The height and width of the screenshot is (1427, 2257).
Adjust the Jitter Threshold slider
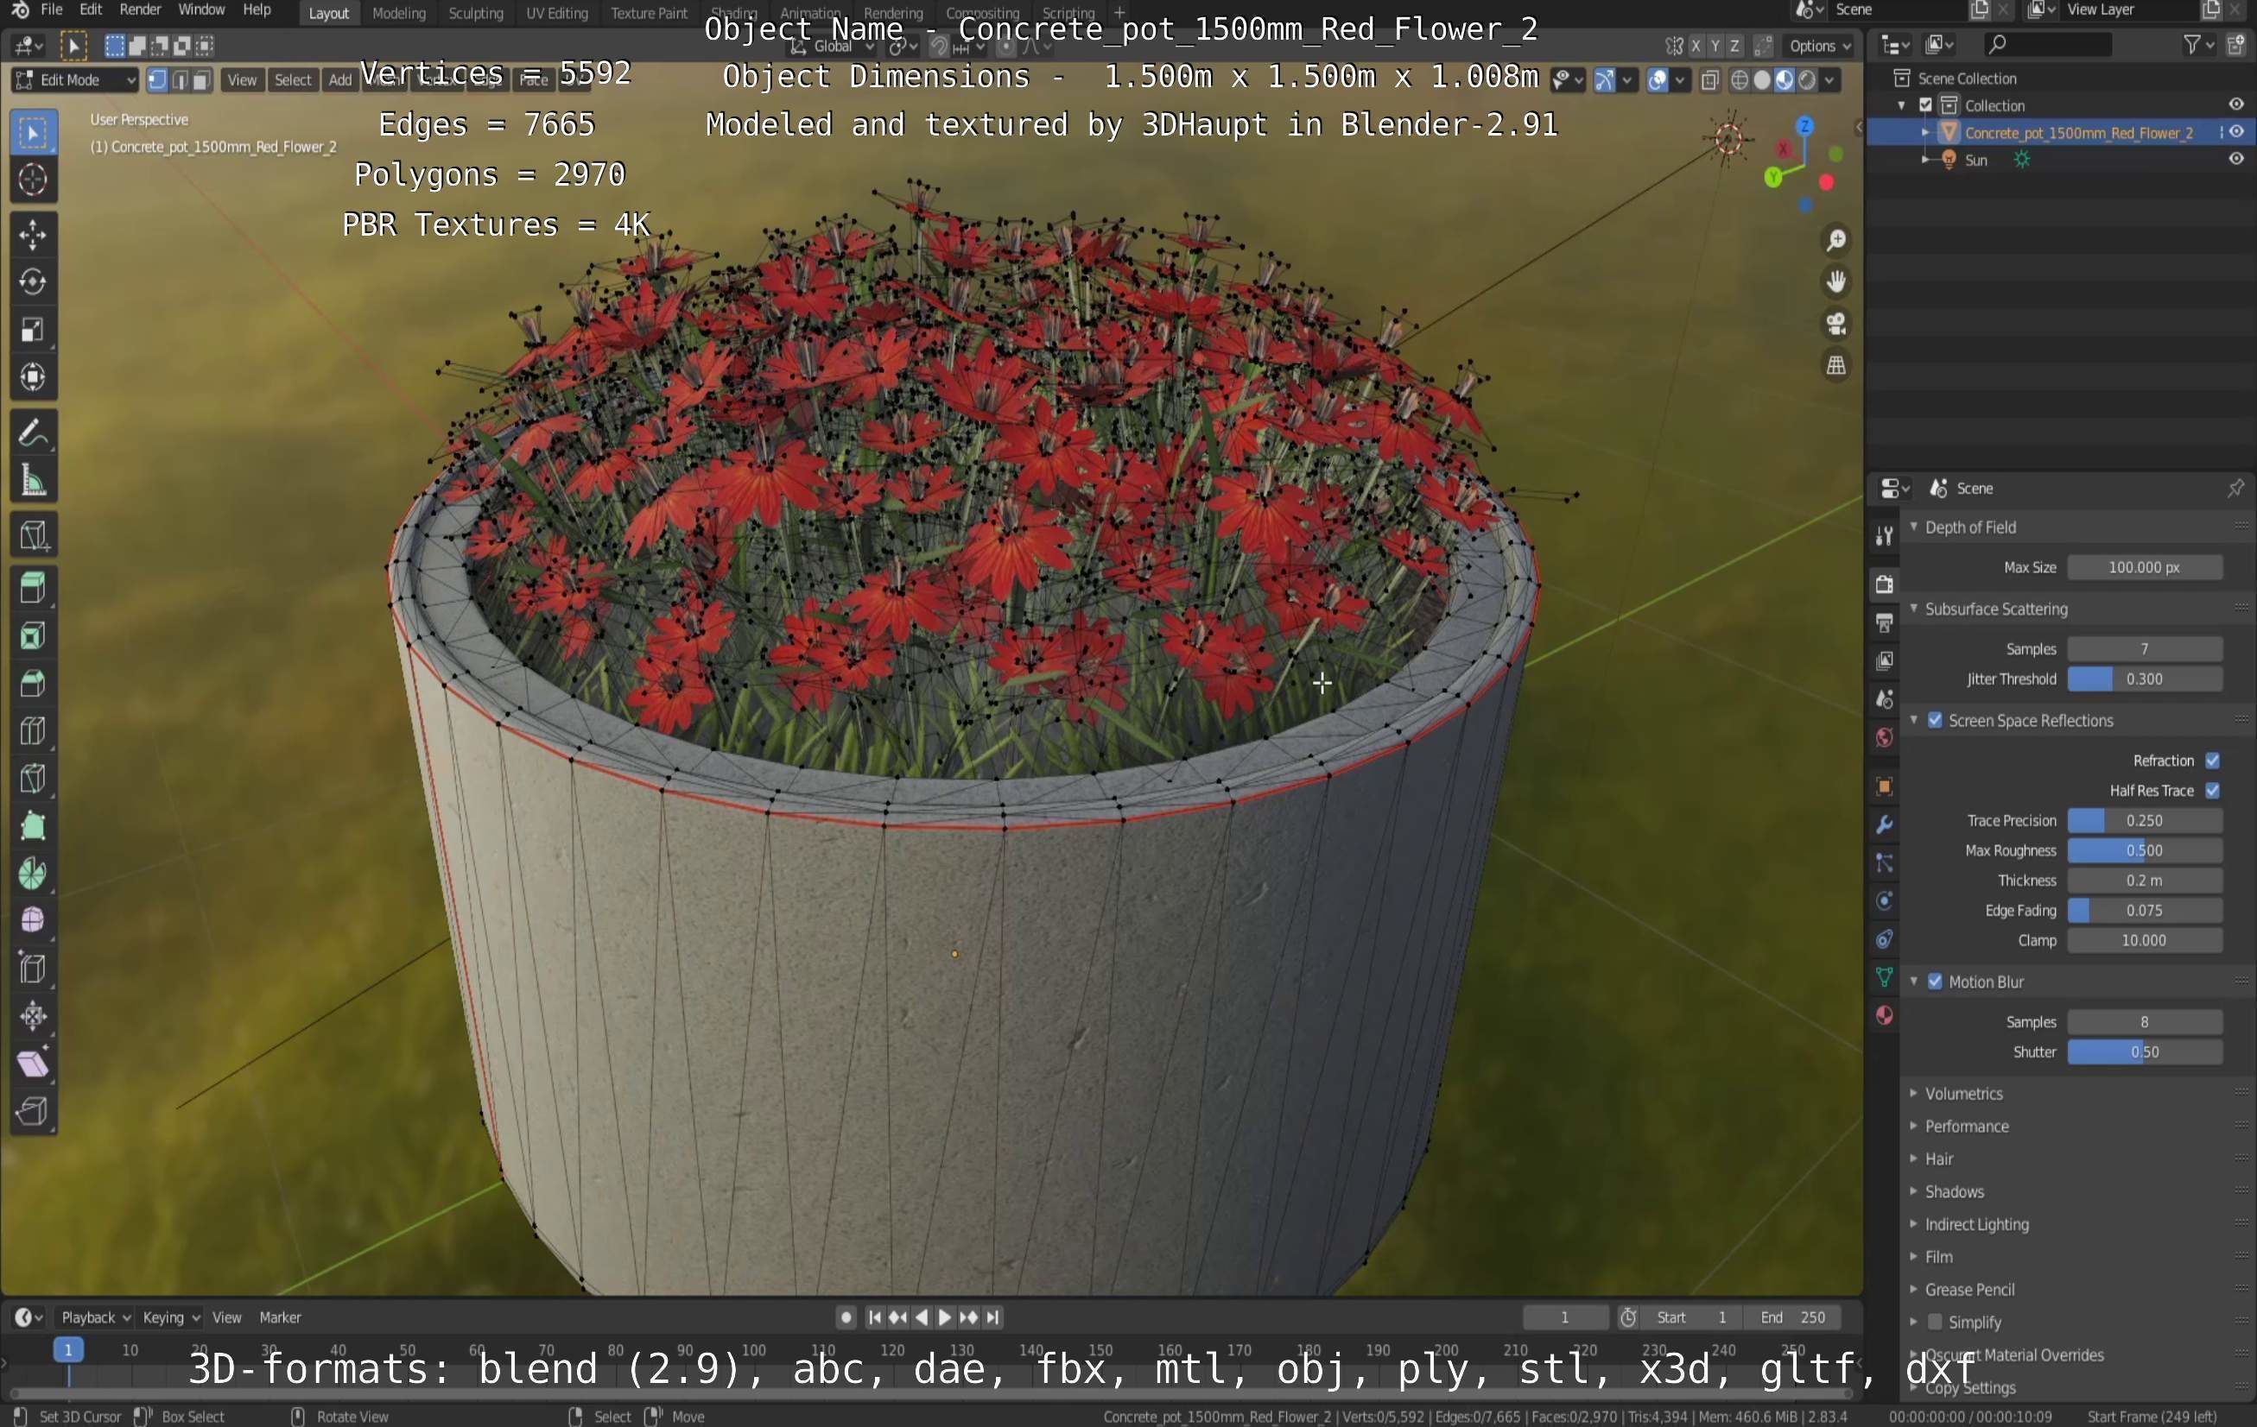point(2145,679)
